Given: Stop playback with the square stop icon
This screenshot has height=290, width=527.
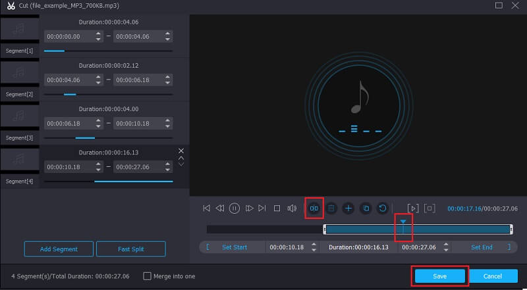Looking at the screenshot, I should coord(277,208).
